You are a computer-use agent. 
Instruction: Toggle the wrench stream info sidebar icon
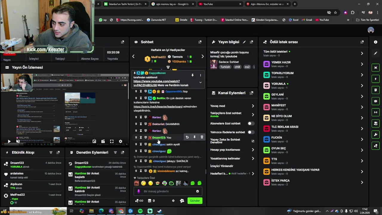click(x=375, y=135)
